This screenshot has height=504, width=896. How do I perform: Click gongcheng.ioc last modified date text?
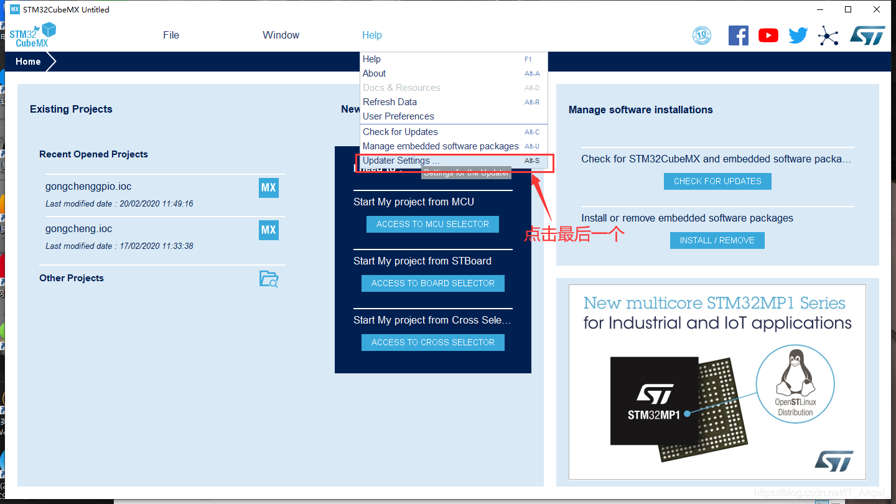click(x=119, y=246)
